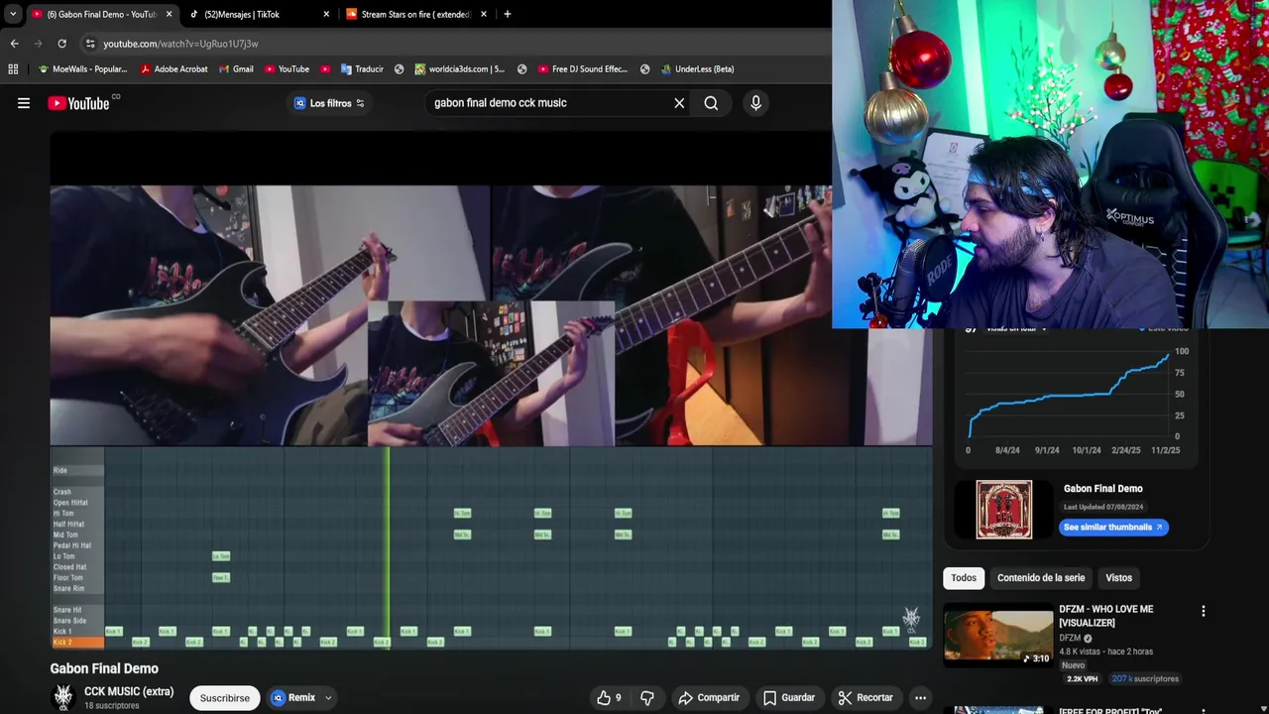View site information icon in address bar
This screenshot has width=1269, height=714.
[x=90, y=44]
